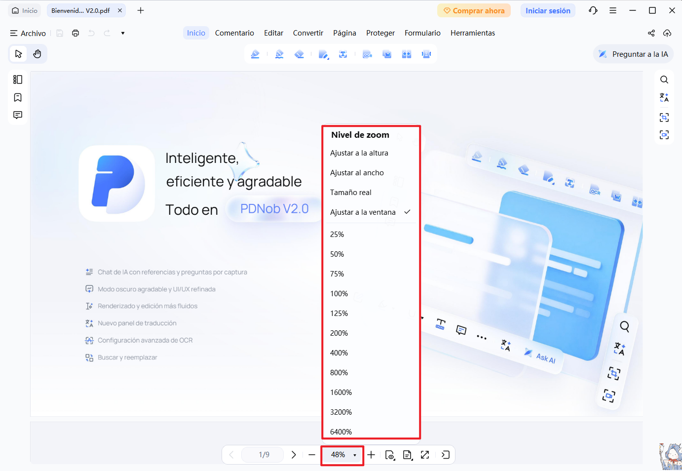The width and height of the screenshot is (682, 471).
Task: Click the screenshot capture icon in right sidebar
Action: [x=664, y=135]
